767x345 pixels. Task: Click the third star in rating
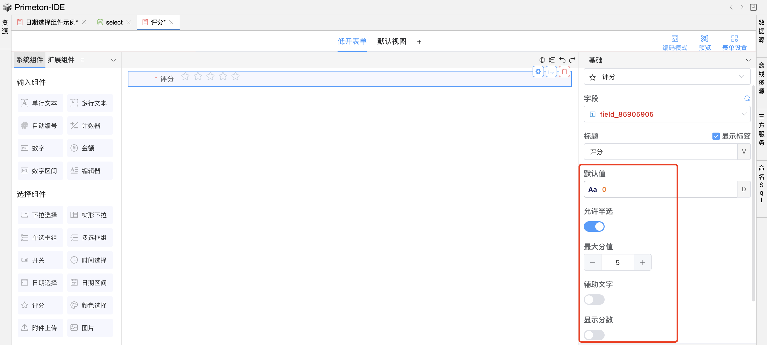210,76
